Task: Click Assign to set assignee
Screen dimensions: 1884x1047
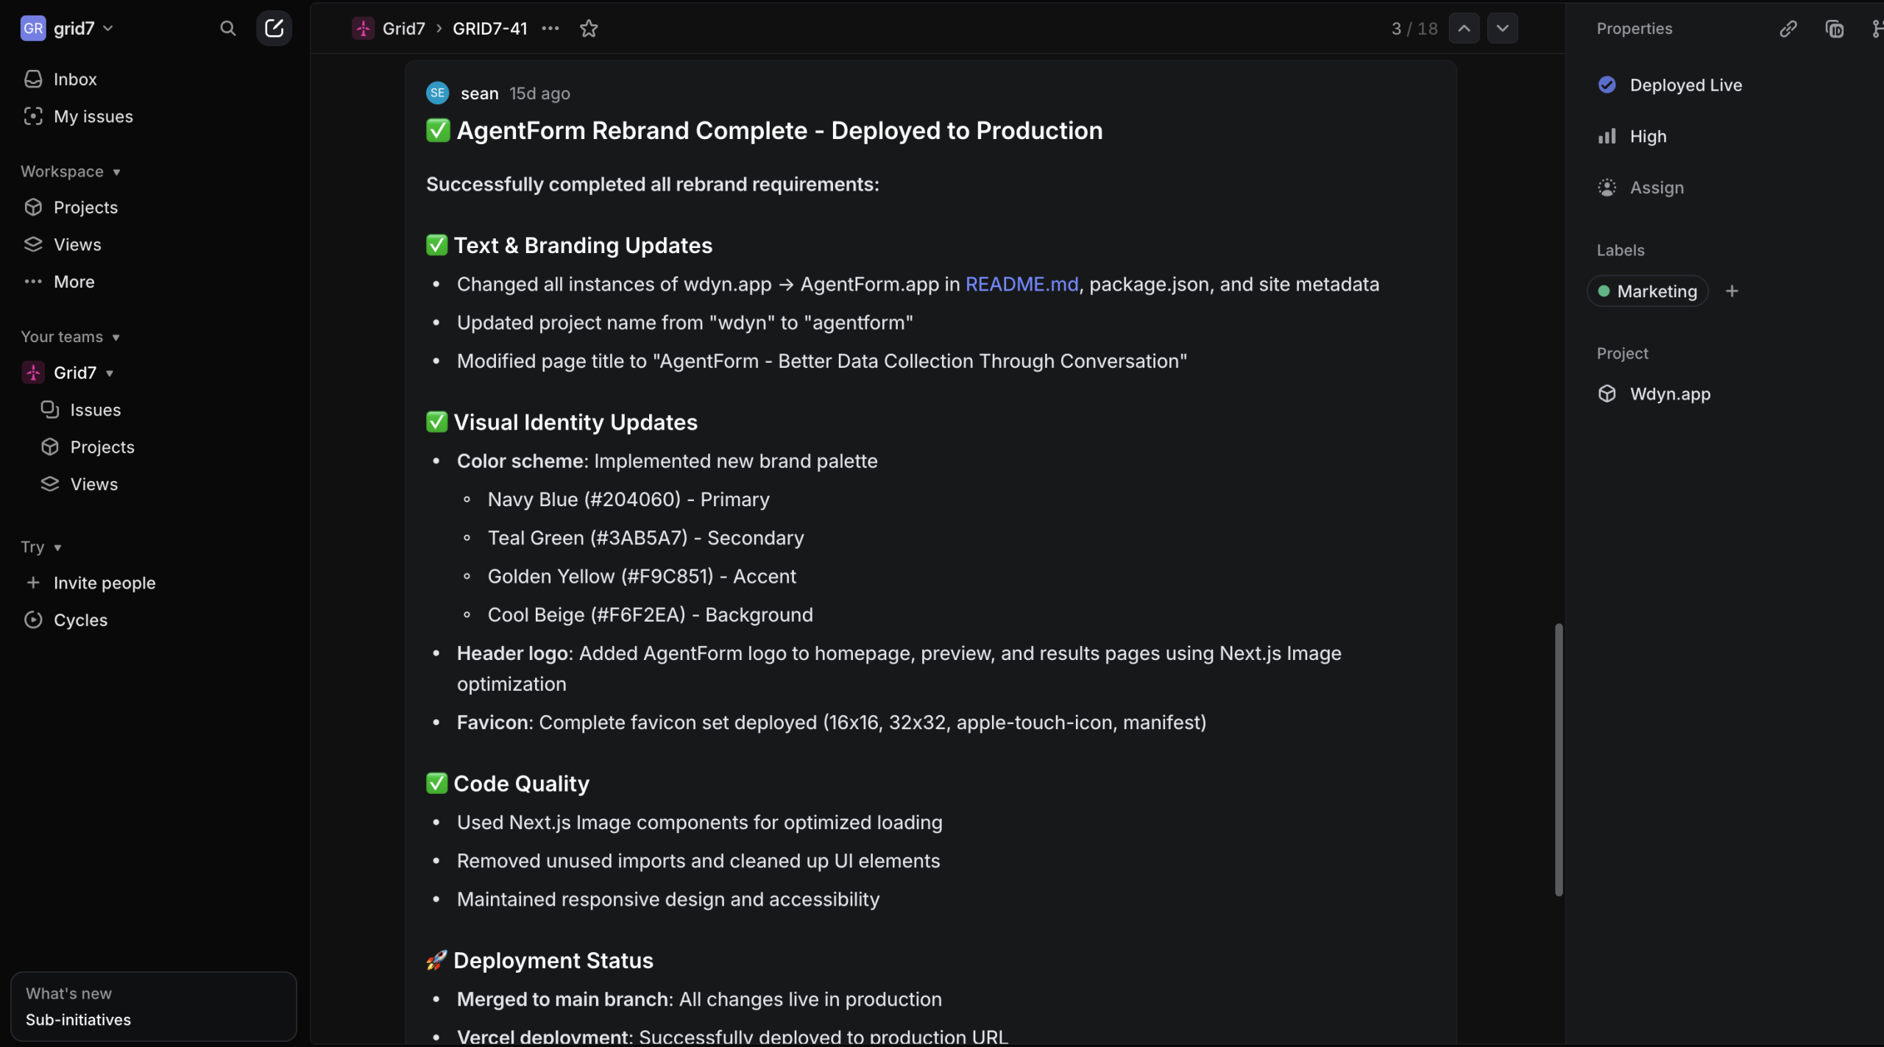Action: point(1641,188)
